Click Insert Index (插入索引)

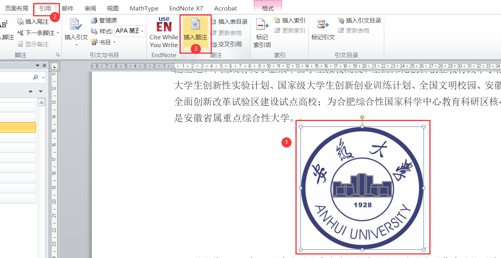290,21
